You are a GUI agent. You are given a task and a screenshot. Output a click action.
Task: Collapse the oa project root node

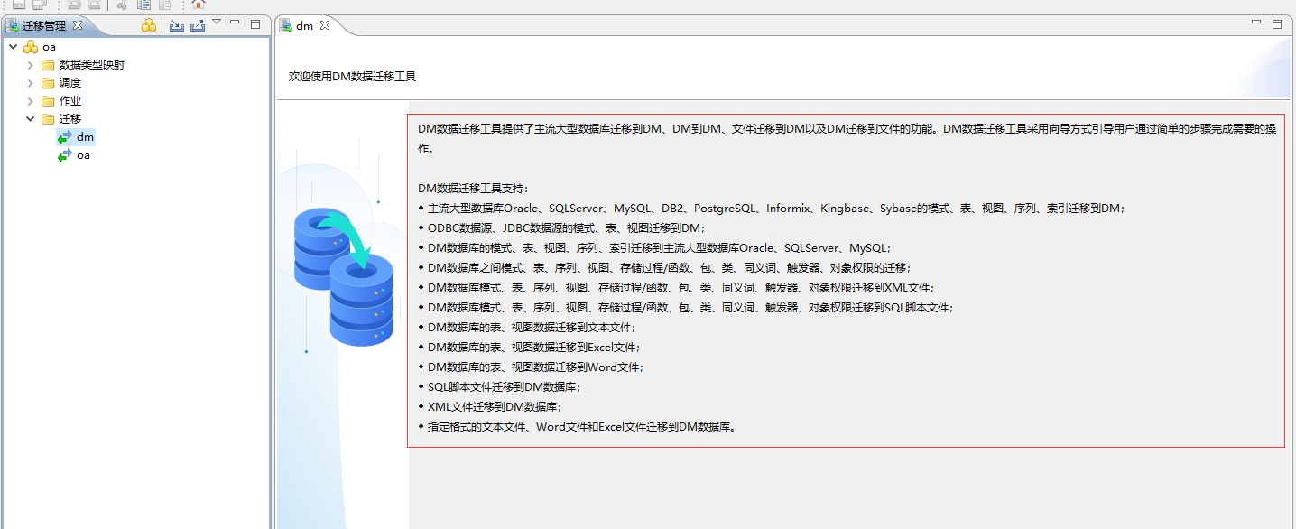click(x=13, y=47)
